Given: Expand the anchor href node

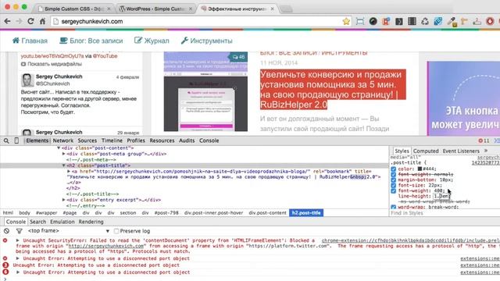Looking at the screenshot, I should coord(69,172).
